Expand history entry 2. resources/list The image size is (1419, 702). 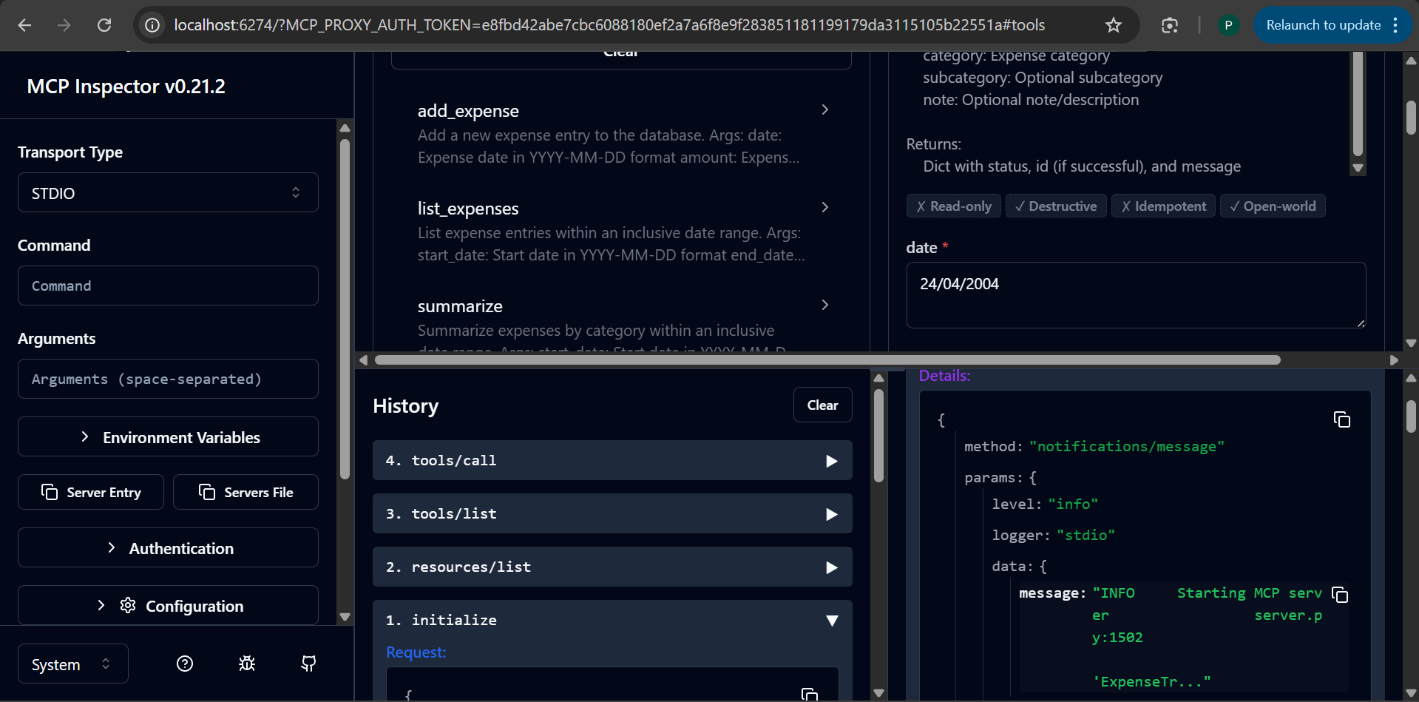612,567
